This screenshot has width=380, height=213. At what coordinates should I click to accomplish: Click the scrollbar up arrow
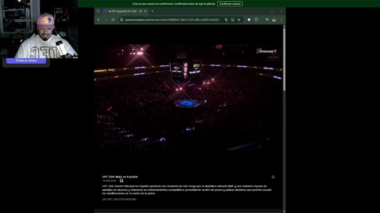pyautogui.click(x=284, y=26)
